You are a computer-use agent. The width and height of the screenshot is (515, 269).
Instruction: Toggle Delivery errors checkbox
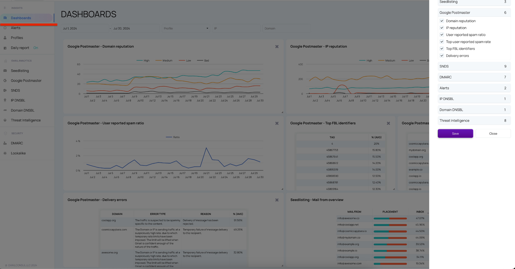click(442, 56)
